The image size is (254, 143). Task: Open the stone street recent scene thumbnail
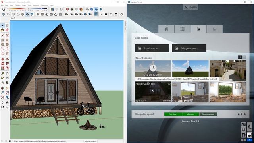(x=227, y=70)
